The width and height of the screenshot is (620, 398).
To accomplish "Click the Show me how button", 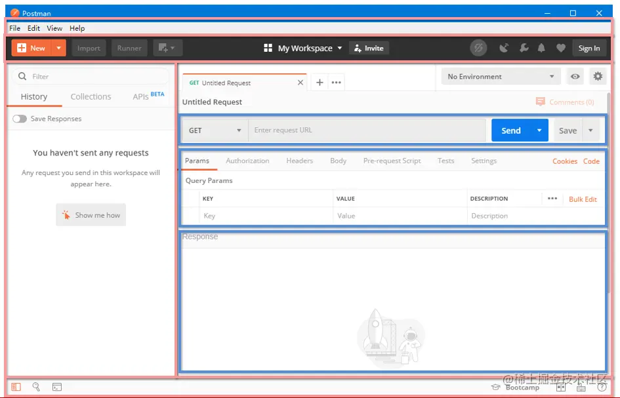I will [x=91, y=215].
